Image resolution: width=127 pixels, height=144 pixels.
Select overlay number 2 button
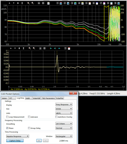click(65, 3)
